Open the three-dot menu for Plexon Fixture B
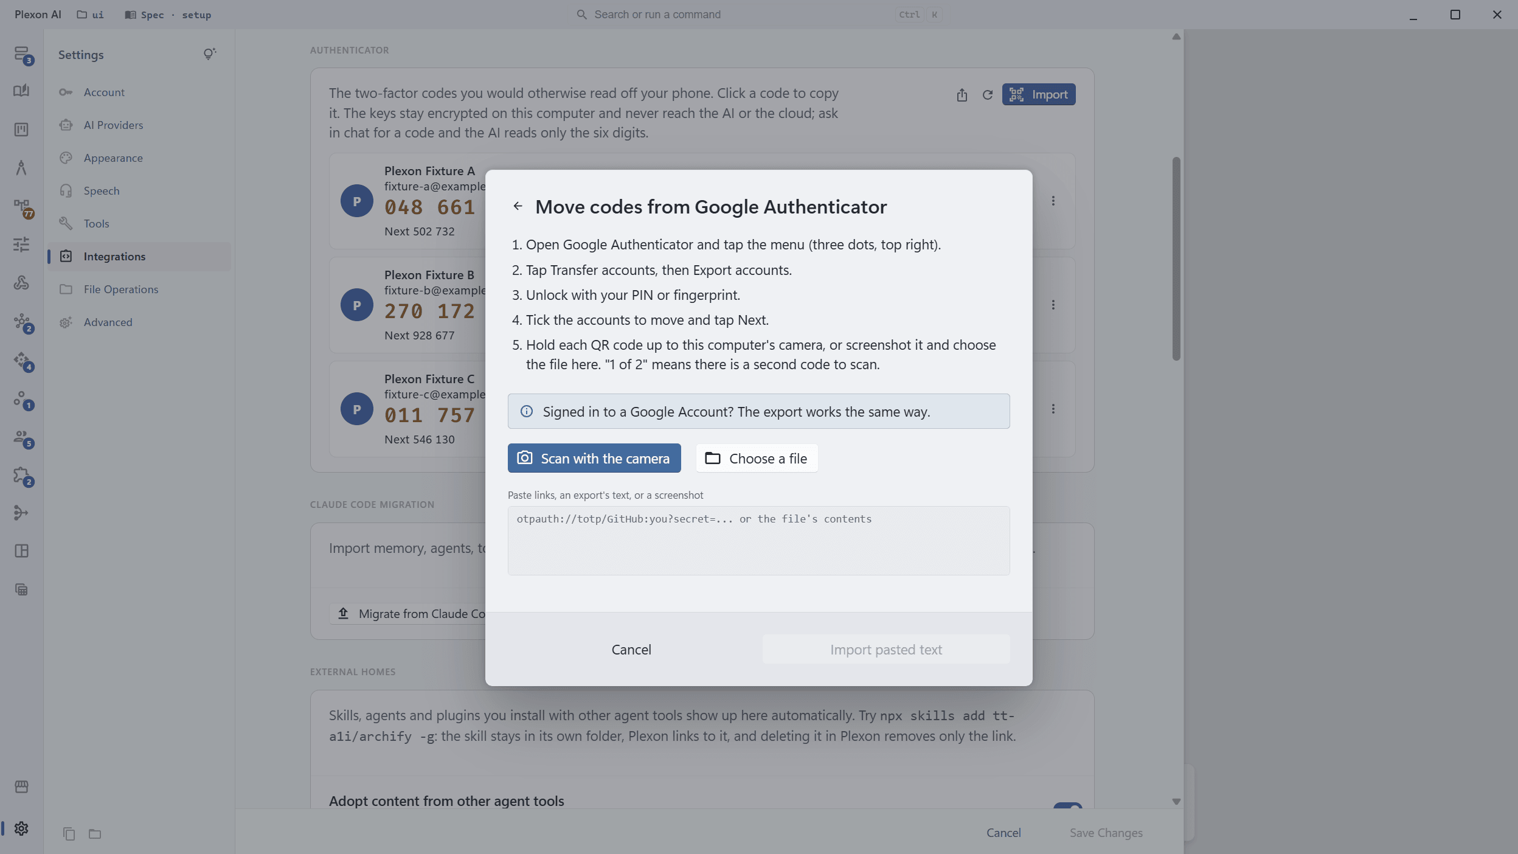This screenshot has width=1518, height=854. pyautogui.click(x=1053, y=305)
